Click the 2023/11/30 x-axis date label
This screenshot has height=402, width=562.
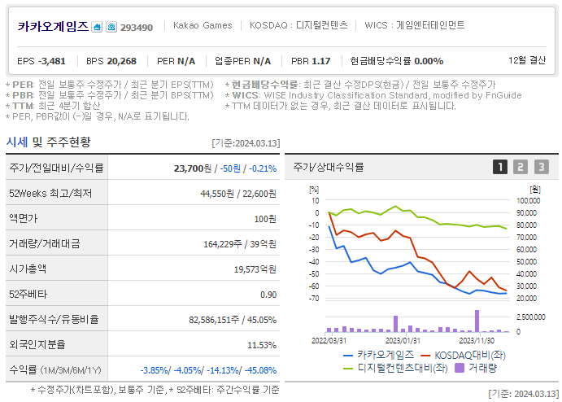[x=477, y=341]
